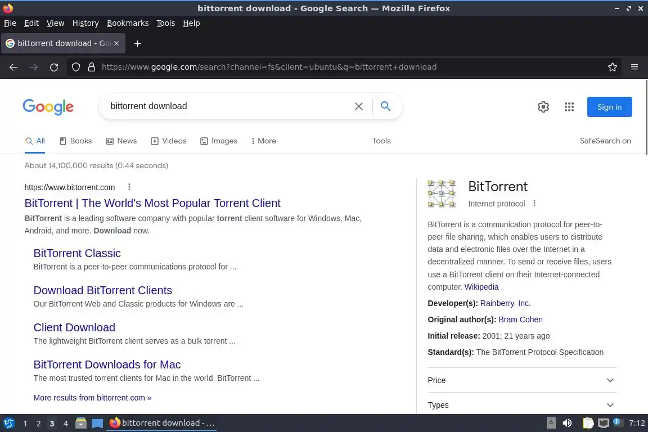
Task: Click the volume speaker tray icon
Action: 568,423
